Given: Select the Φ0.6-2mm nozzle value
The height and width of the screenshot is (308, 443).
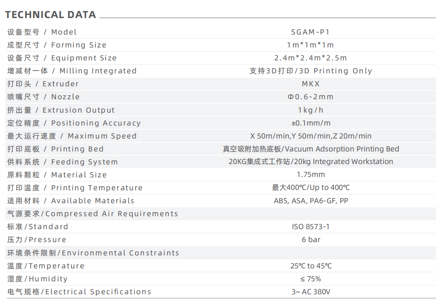Looking at the screenshot, I should (310, 97).
